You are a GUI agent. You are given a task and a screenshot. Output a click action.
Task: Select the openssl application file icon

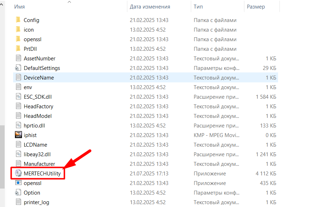[18, 183]
